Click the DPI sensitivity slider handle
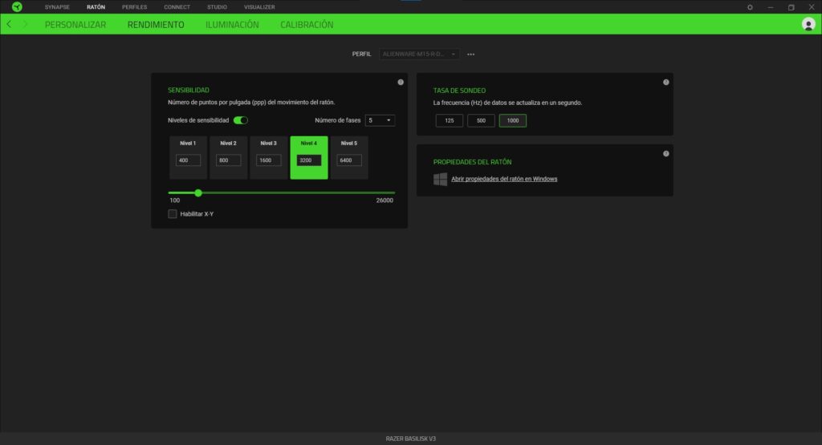 [x=198, y=192]
